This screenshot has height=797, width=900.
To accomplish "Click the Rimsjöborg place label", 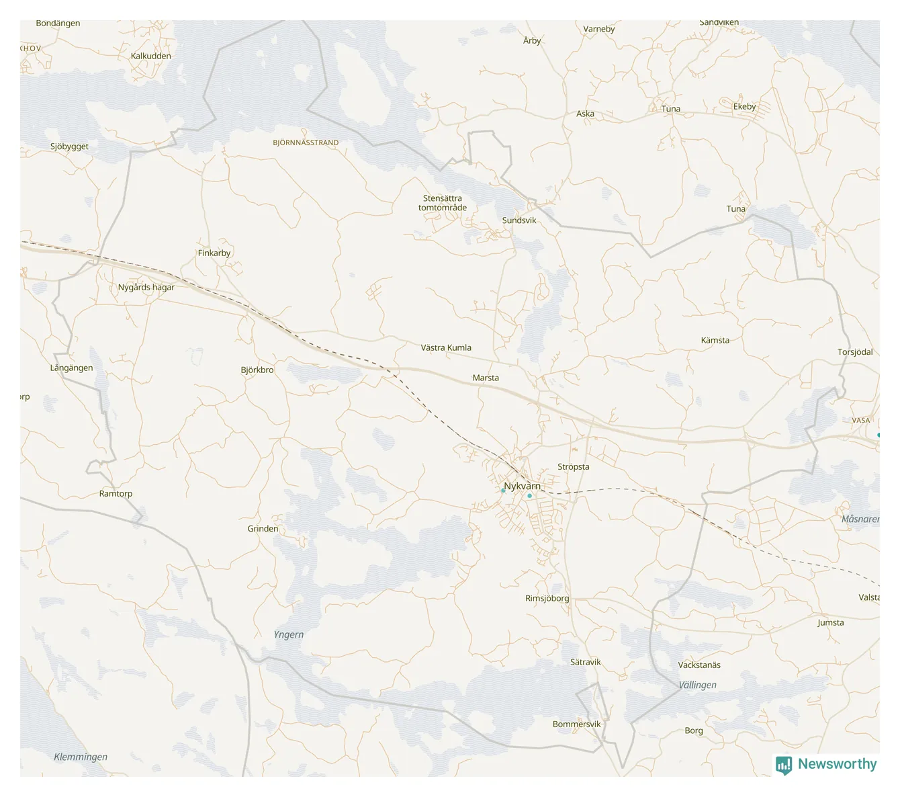I will point(547,599).
